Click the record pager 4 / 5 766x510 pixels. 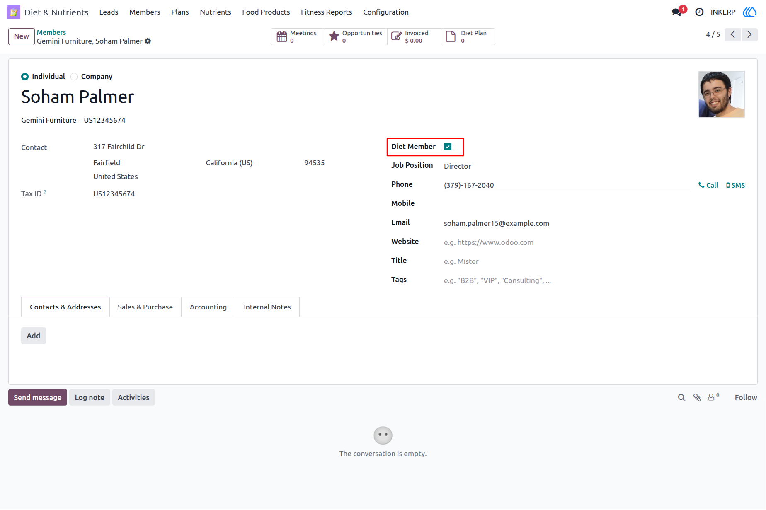click(713, 34)
